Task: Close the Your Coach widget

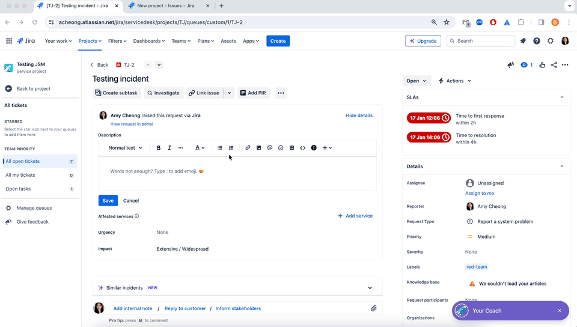Action: pos(560,311)
